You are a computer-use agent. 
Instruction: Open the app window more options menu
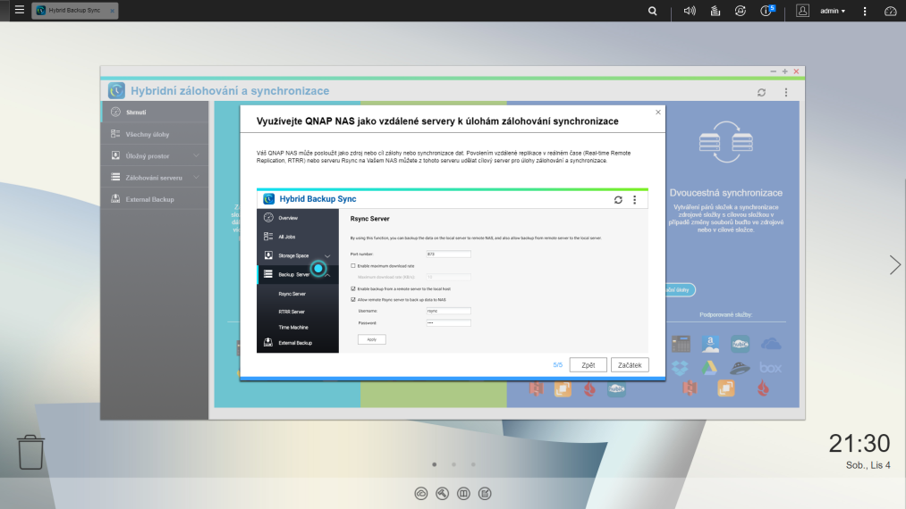(x=786, y=92)
